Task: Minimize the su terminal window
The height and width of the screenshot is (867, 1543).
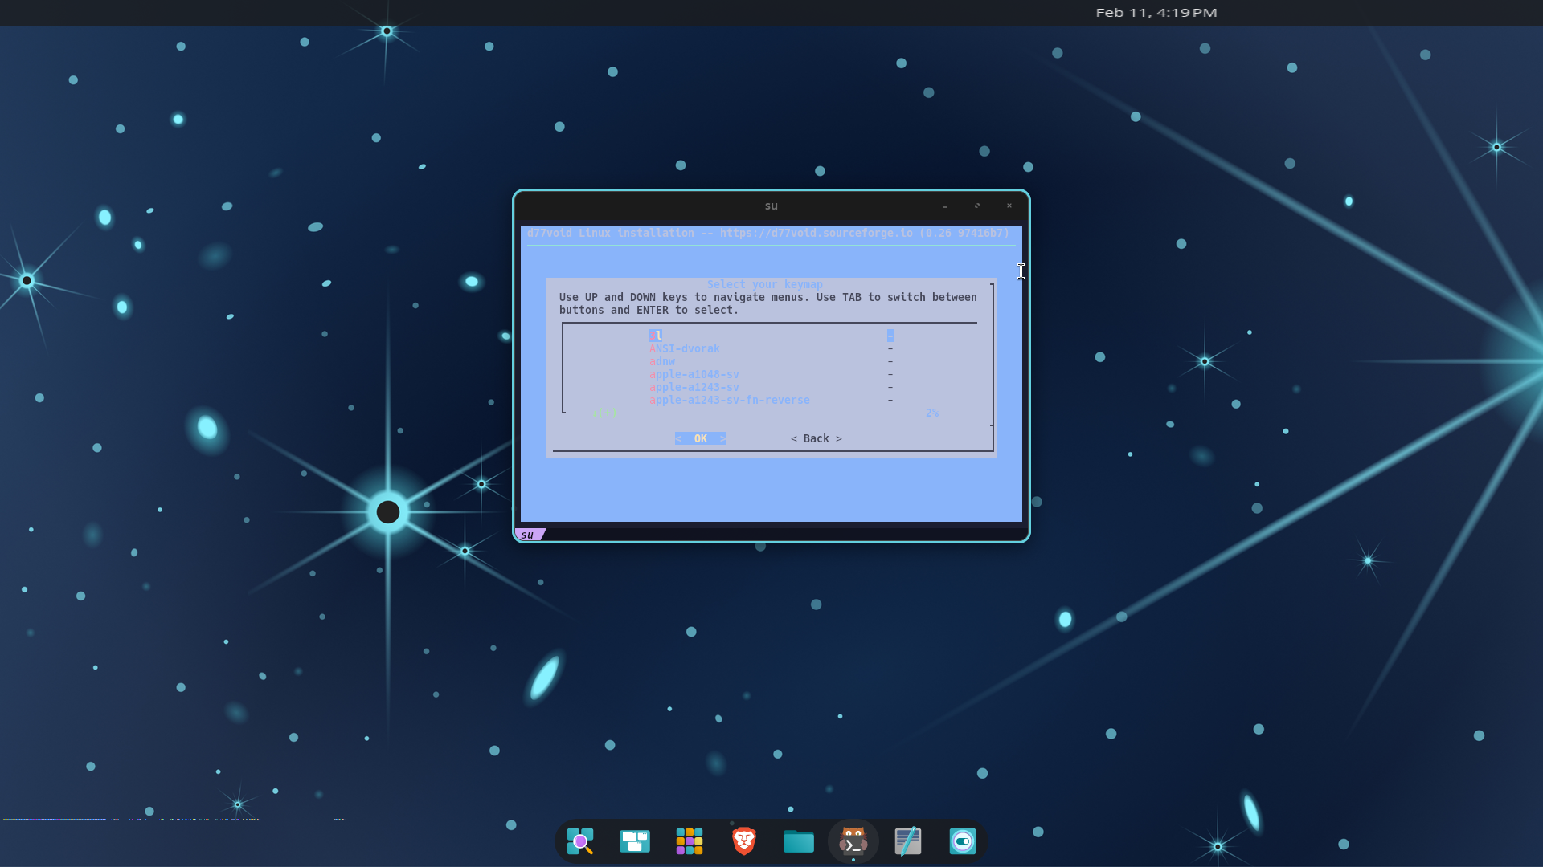Action: (x=945, y=206)
